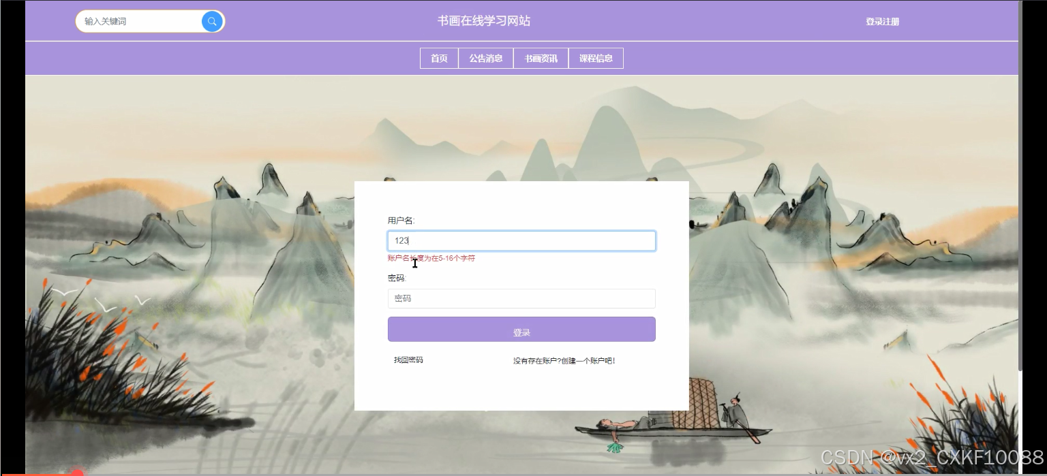Open the 公告消息 navigation tab

point(485,59)
